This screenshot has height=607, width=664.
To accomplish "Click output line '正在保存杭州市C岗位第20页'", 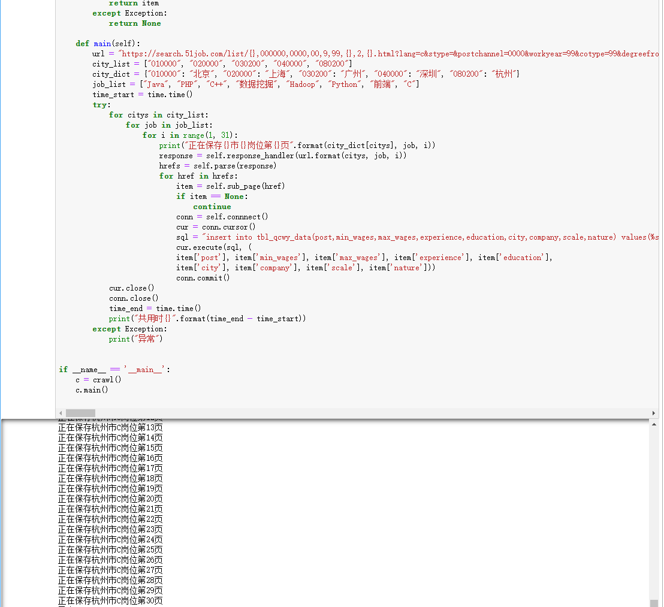I will point(110,499).
